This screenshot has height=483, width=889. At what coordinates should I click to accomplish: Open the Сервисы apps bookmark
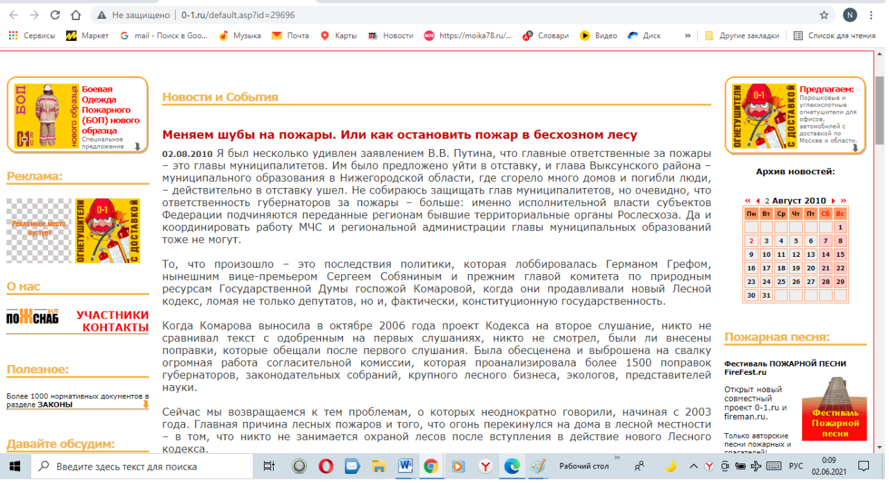(x=31, y=35)
